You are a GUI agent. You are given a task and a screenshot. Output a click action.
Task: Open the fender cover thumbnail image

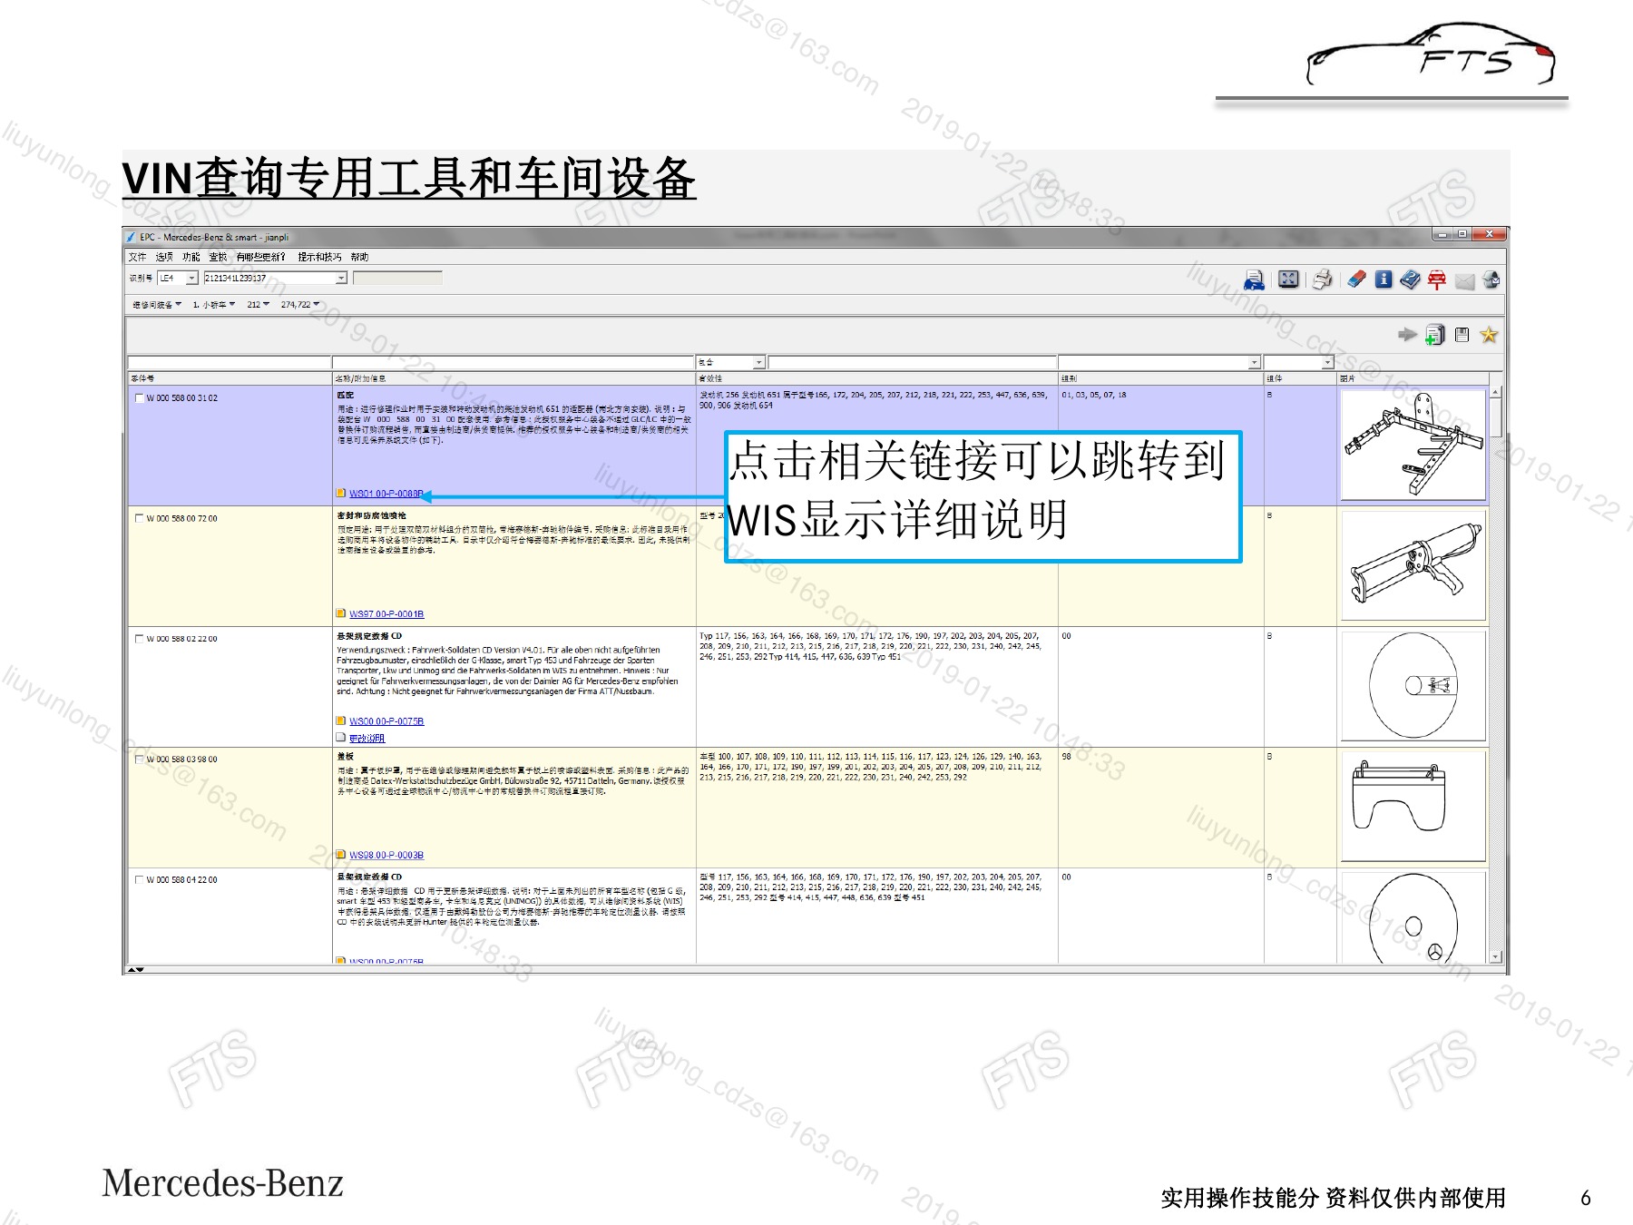click(1413, 806)
